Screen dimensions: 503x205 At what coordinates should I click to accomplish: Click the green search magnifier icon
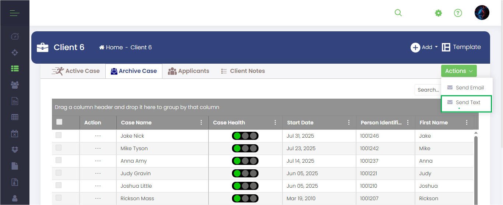click(x=398, y=13)
